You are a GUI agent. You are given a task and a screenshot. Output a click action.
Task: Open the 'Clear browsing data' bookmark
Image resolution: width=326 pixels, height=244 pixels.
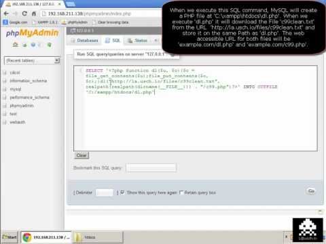click(x=111, y=22)
